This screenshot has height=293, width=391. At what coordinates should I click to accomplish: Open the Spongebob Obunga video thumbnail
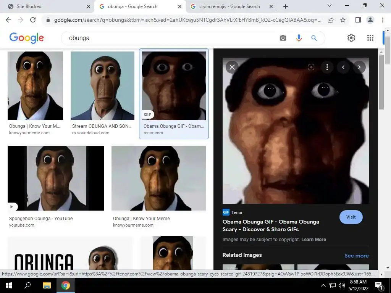56,178
